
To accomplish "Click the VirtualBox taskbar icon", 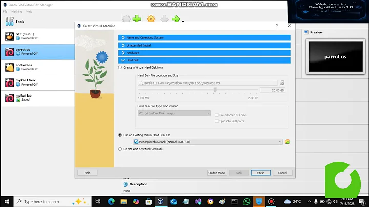I will 161,201.
